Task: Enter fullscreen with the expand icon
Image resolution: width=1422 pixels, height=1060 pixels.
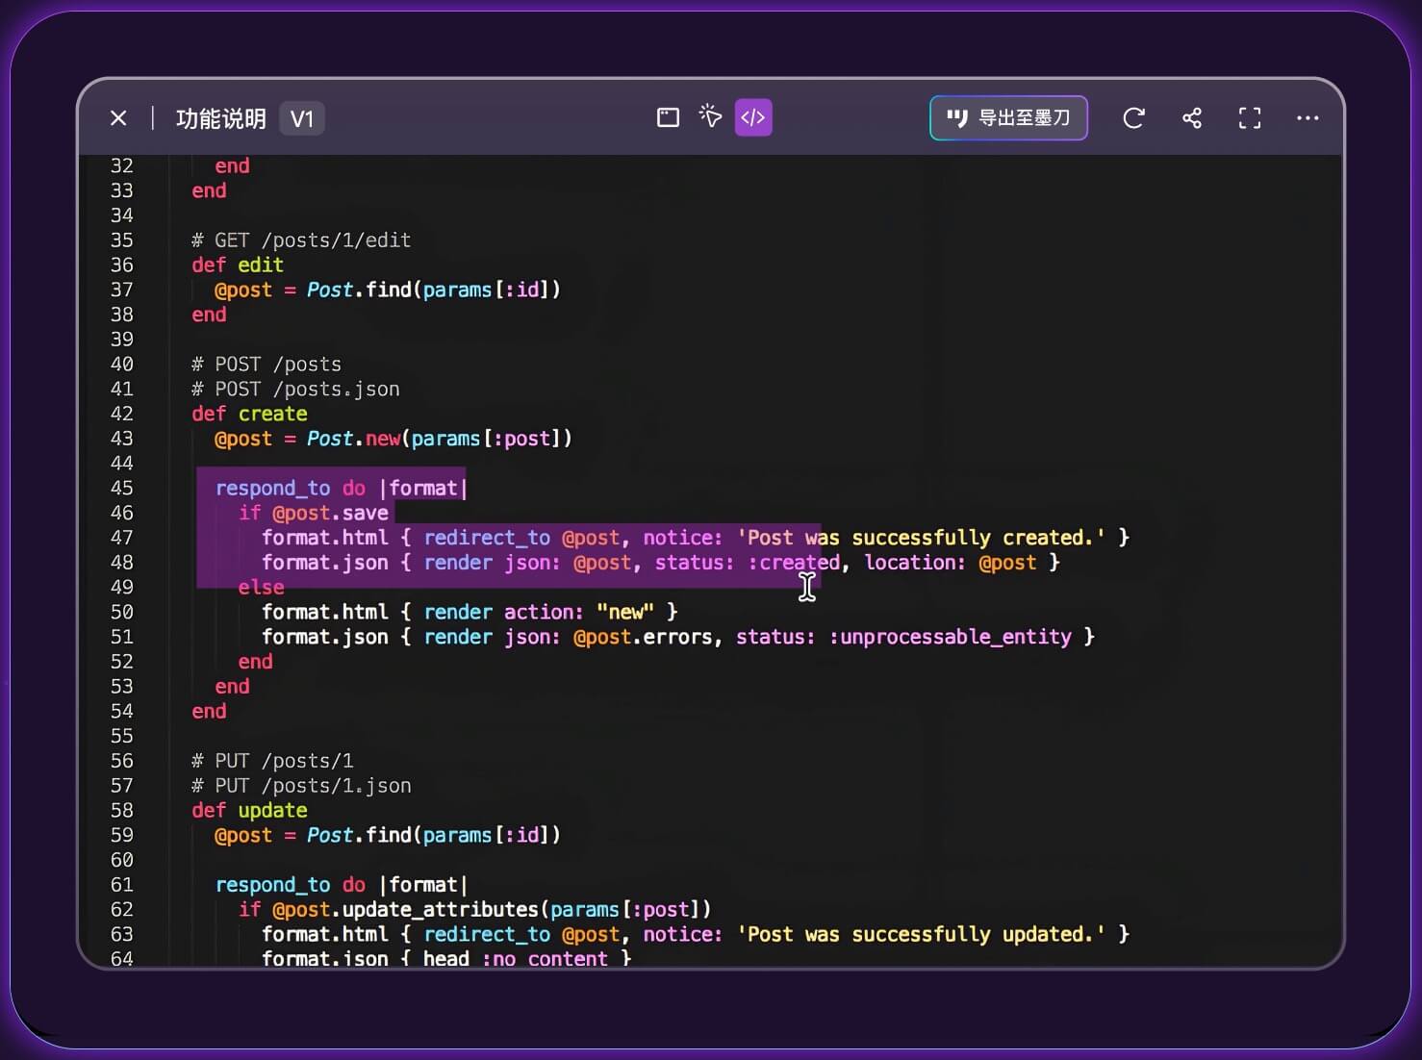Action: (x=1250, y=118)
